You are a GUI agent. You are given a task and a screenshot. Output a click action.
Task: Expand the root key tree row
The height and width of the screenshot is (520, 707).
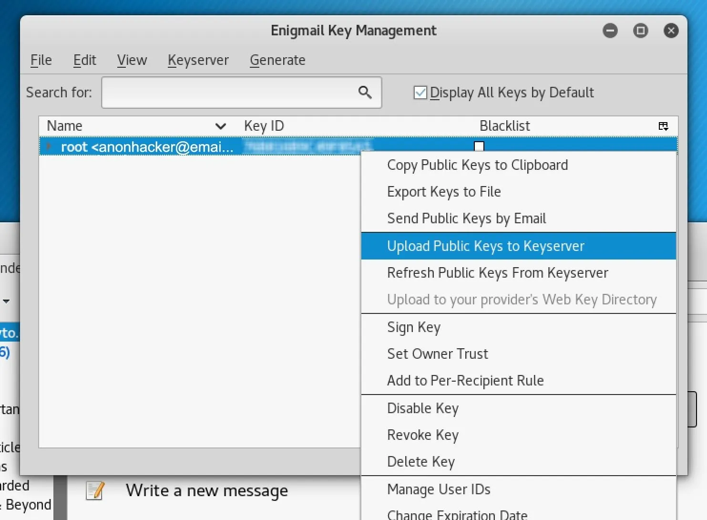point(49,146)
